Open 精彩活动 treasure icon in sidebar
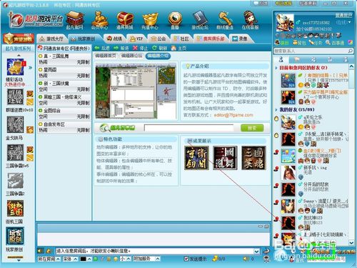Viewport: 357px width, 268px height. [15, 67]
